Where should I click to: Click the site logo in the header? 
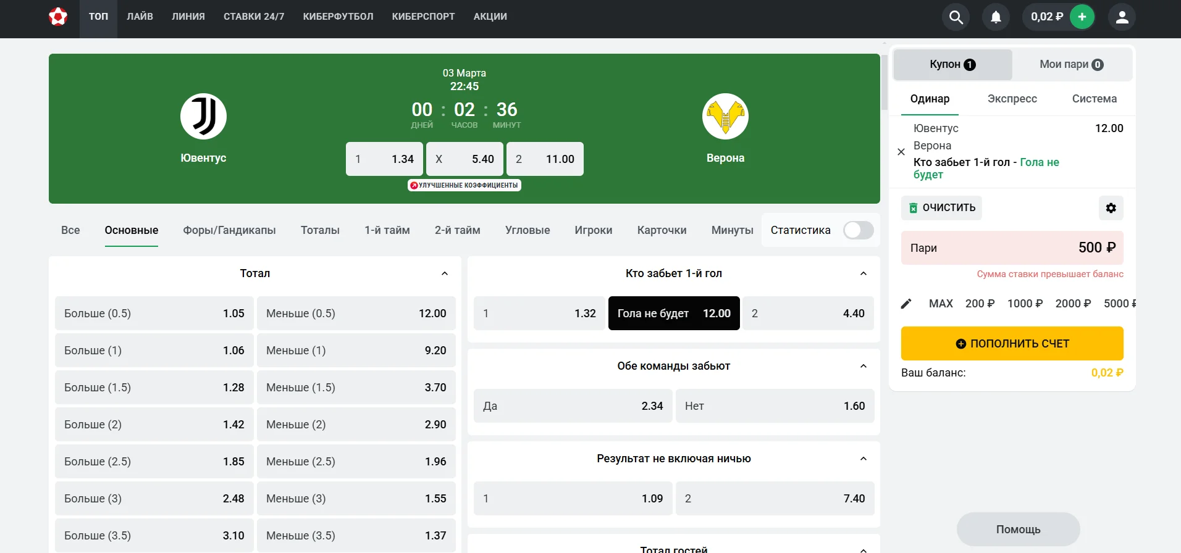[58, 17]
